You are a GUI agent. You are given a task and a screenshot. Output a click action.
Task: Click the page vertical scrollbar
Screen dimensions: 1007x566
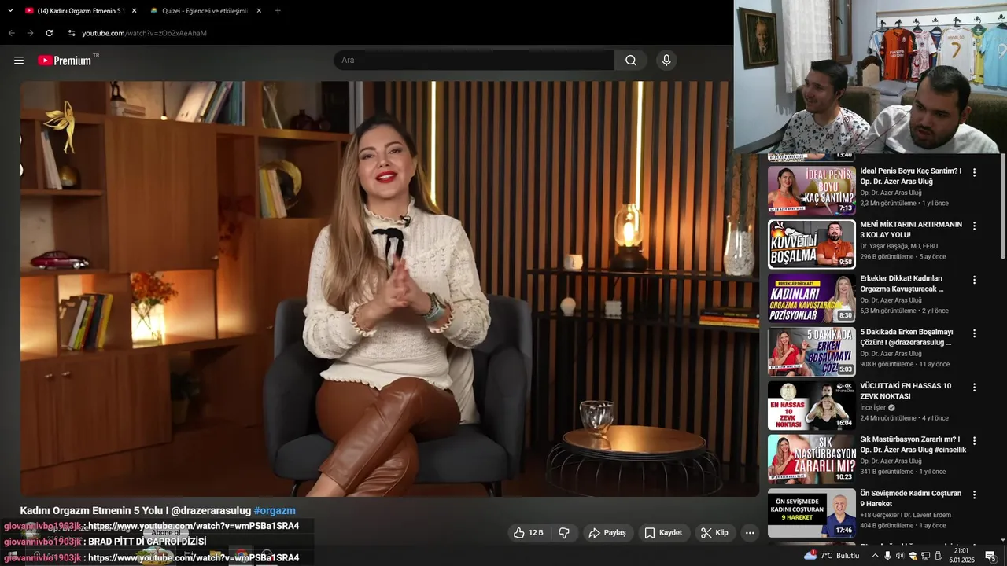(x=1003, y=206)
